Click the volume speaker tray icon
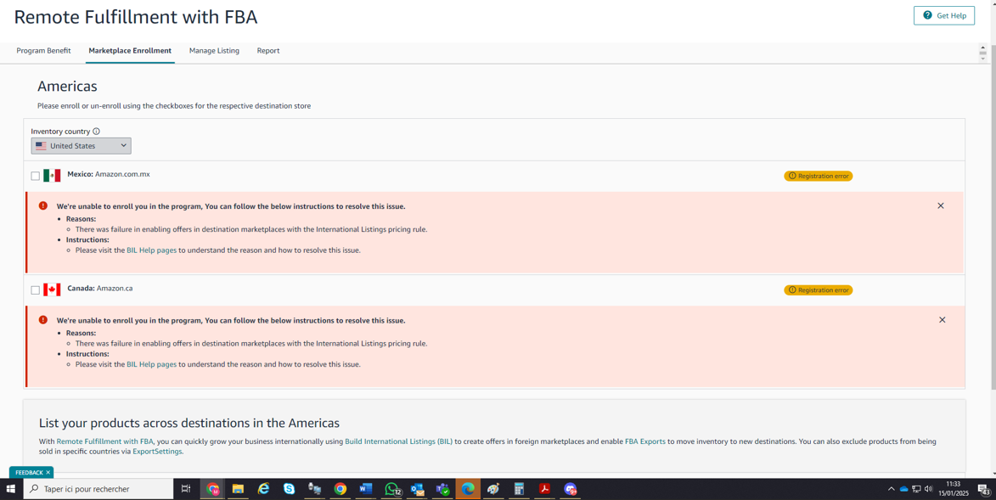 pyautogui.click(x=929, y=489)
